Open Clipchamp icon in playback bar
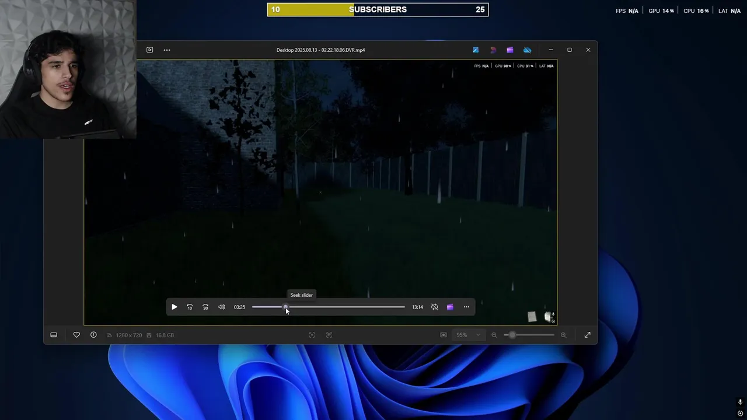This screenshot has height=420, width=747. [450, 307]
